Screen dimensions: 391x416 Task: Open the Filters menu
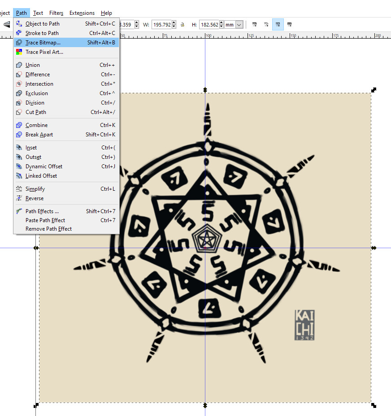click(56, 13)
